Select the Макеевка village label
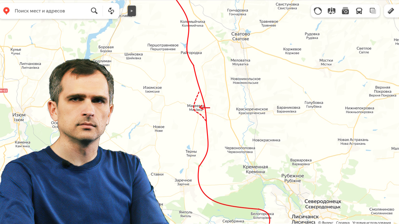This screenshot has height=224, width=399. (x=196, y=106)
